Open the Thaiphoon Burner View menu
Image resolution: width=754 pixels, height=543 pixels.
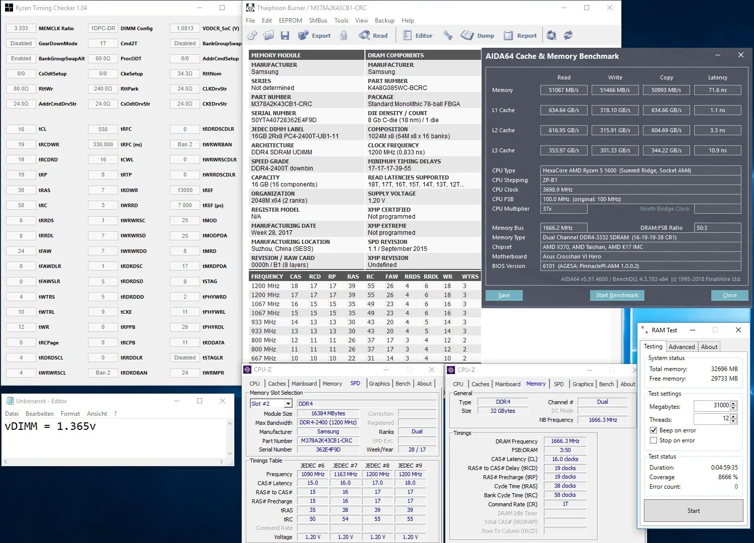pyautogui.click(x=361, y=21)
